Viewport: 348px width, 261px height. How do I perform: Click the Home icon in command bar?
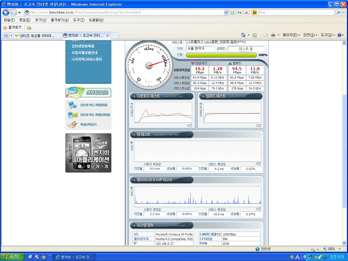click(243, 35)
